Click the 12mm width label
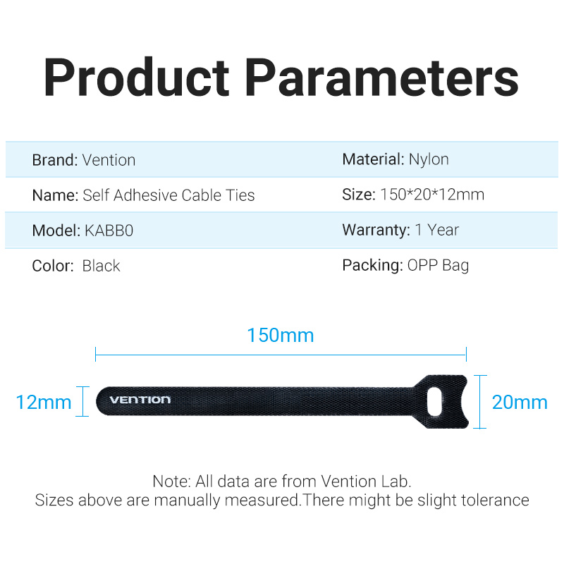Viewport: 564px width, 564px height. point(44,402)
